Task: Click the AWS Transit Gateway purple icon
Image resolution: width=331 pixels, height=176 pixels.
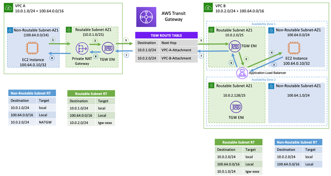Action: [x=147, y=17]
